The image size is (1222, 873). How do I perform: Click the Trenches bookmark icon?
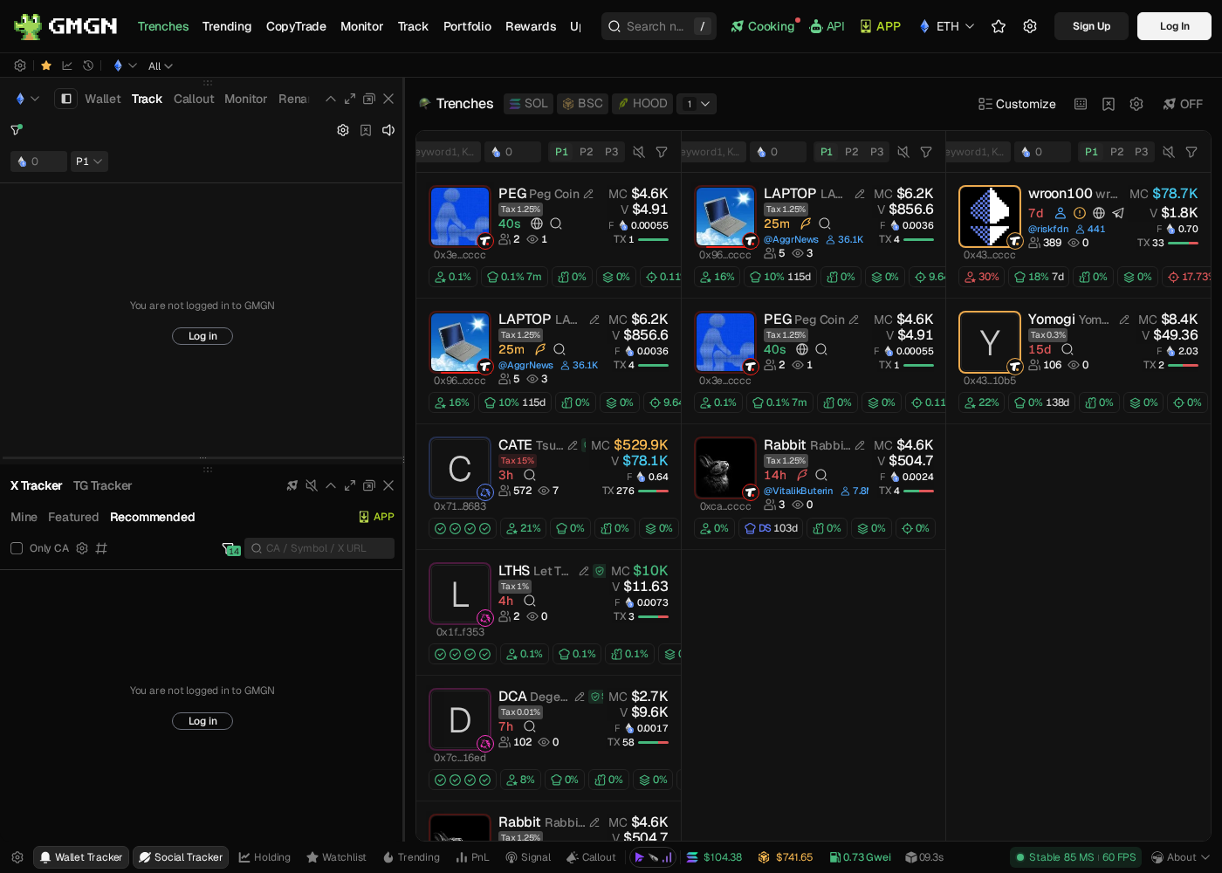[x=1109, y=104]
